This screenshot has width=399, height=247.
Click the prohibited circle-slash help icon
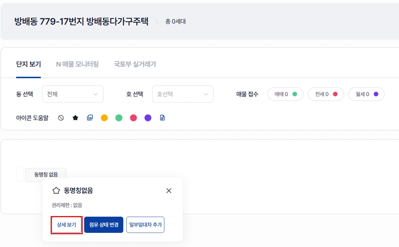click(x=61, y=118)
